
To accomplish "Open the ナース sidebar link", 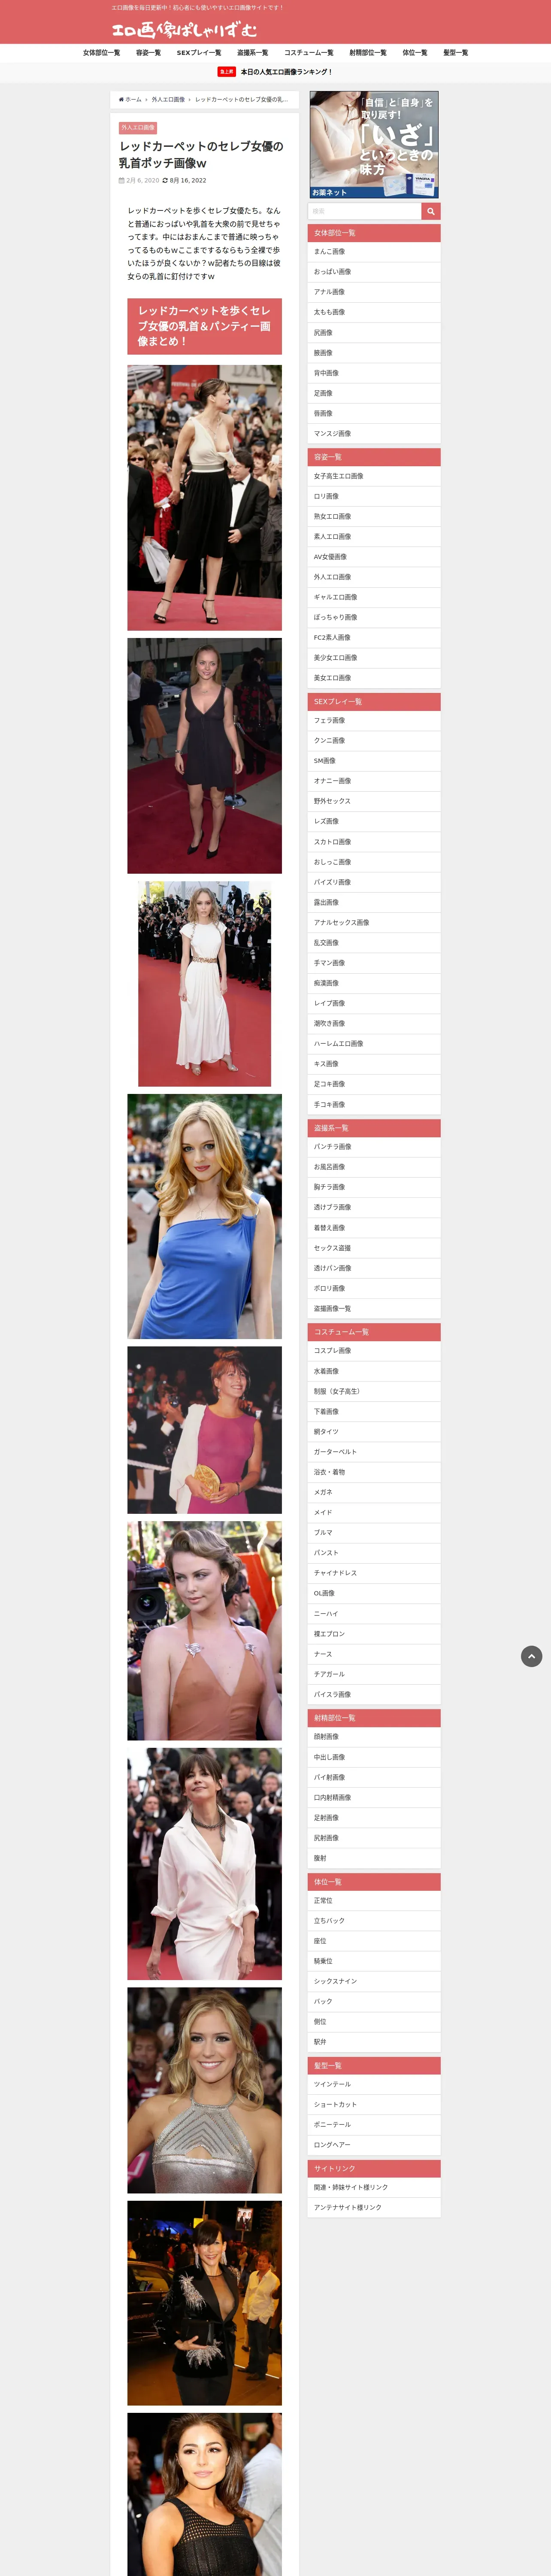I will [x=374, y=1654].
